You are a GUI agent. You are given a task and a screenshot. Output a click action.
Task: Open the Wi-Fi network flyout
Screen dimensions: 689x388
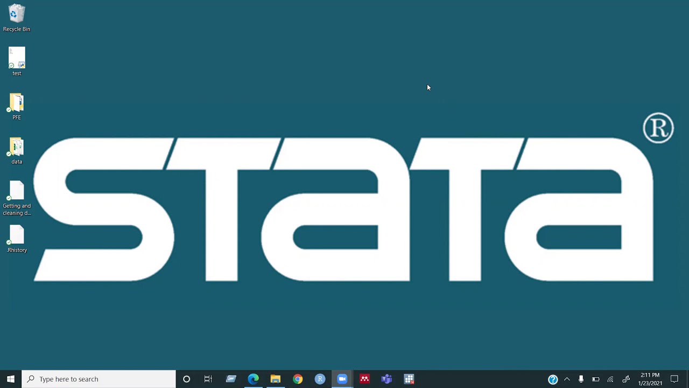[x=610, y=379]
